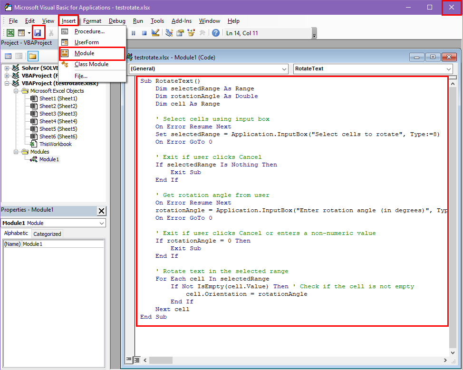Open the Add-Ins menu
Viewport: 463px width, 370px height.
click(x=182, y=21)
